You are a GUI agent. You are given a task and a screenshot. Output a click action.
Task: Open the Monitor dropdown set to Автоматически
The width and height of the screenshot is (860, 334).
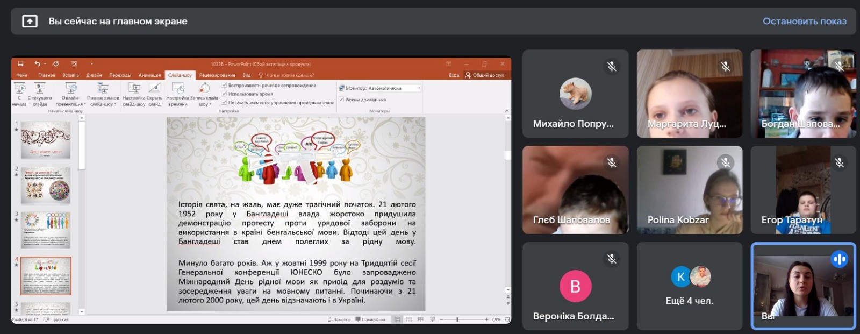click(x=394, y=88)
